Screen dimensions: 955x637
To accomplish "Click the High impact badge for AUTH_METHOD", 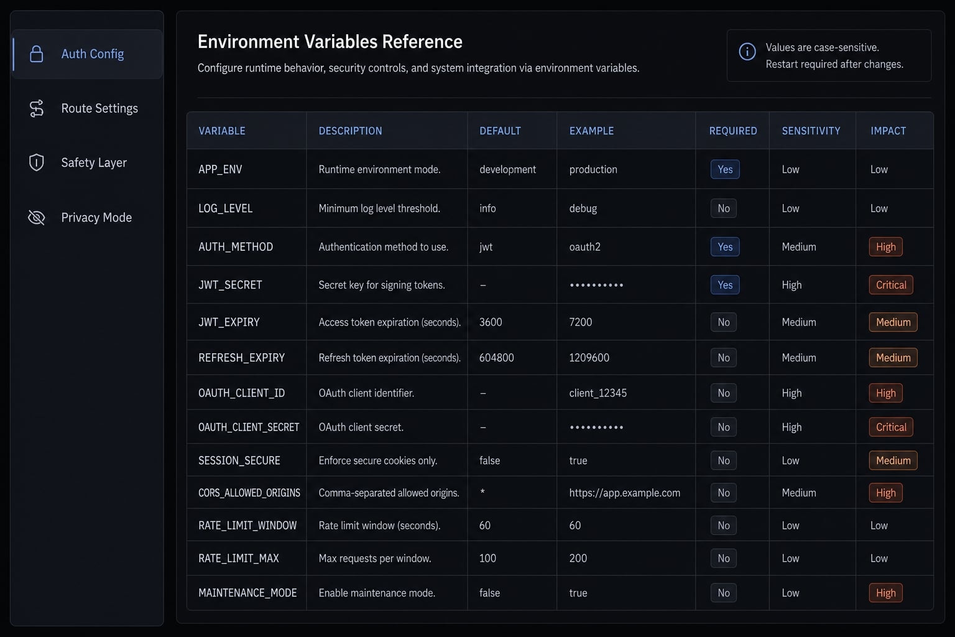I will [885, 247].
